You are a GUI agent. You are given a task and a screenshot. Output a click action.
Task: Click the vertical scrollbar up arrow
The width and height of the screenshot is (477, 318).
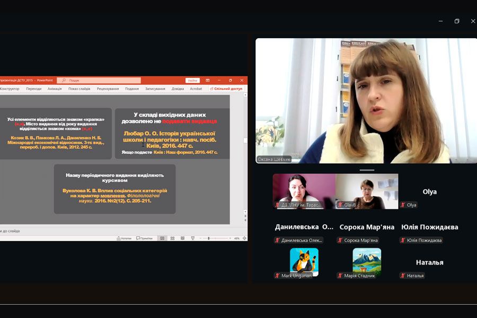pos(245,95)
